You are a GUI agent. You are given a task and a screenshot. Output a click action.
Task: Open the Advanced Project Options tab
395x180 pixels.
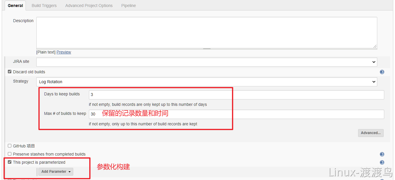click(89, 6)
